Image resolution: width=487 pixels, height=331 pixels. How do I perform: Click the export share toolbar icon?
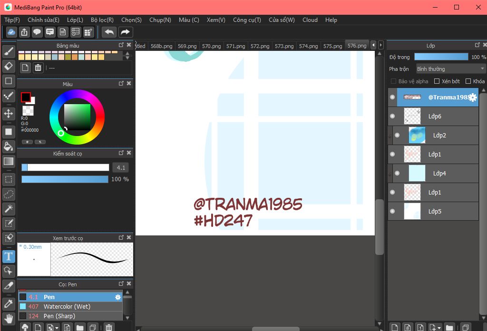(24, 32)
